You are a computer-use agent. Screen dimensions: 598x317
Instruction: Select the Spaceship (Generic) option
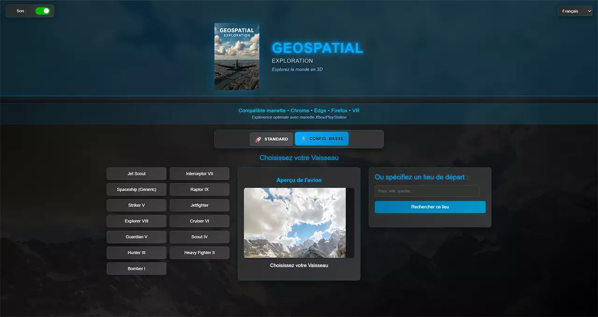[136, 189]
